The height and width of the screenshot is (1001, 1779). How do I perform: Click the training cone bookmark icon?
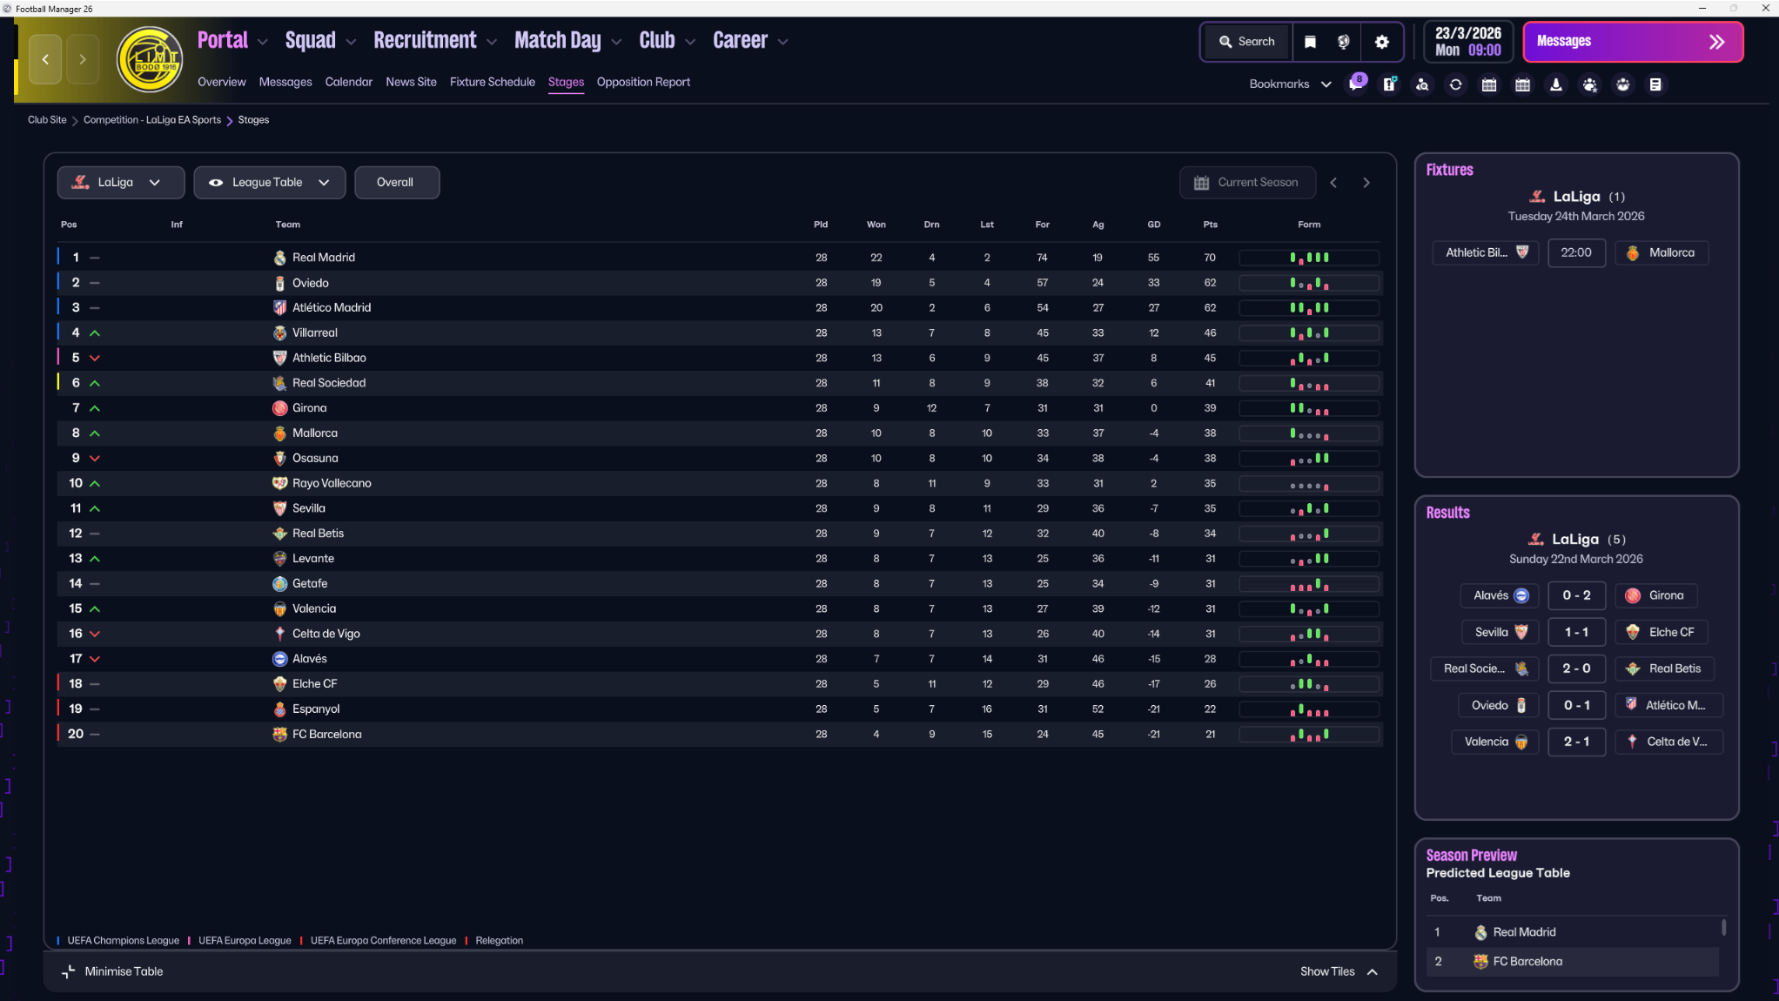(x=1556, y=84)
